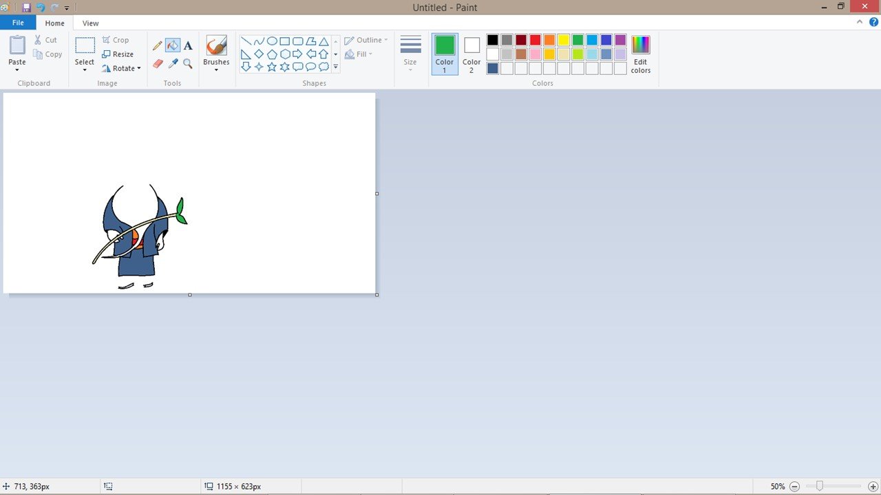Choose the Four-point star shape

[259, 67]
